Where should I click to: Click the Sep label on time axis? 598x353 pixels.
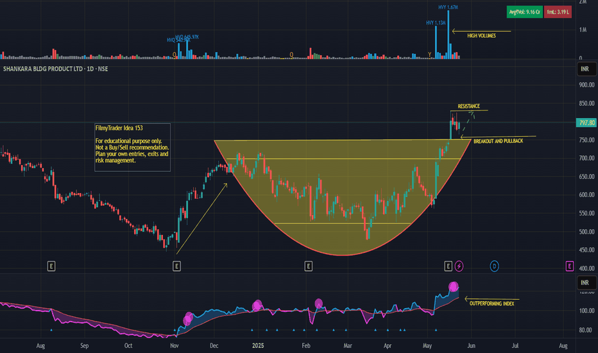84,346
